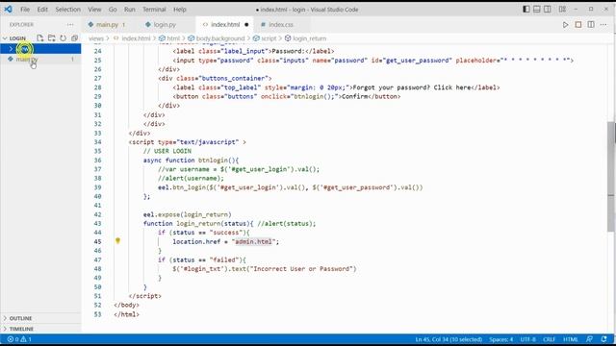Refresh the Explorer file tree
The image size is (616, 346).
coord(63,38)
